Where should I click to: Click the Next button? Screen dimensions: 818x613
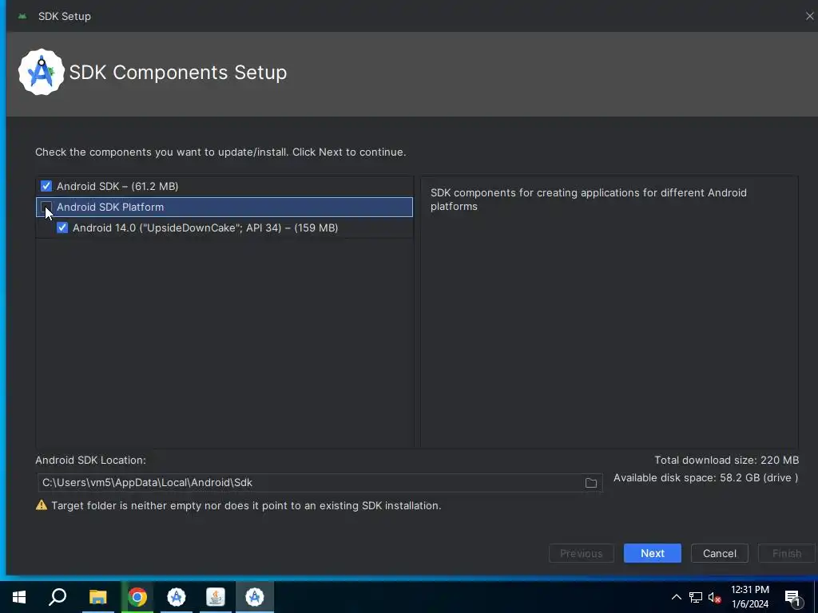[652, 553]
